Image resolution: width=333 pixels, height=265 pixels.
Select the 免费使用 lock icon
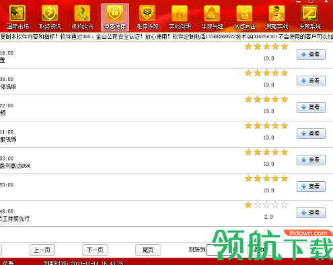(x=115, y=17)
